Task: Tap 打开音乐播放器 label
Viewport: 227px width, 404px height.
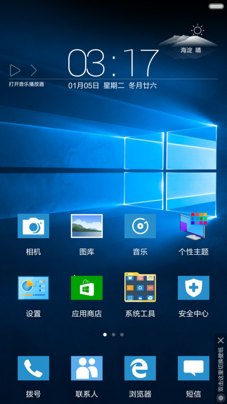Action: [26, 84]
